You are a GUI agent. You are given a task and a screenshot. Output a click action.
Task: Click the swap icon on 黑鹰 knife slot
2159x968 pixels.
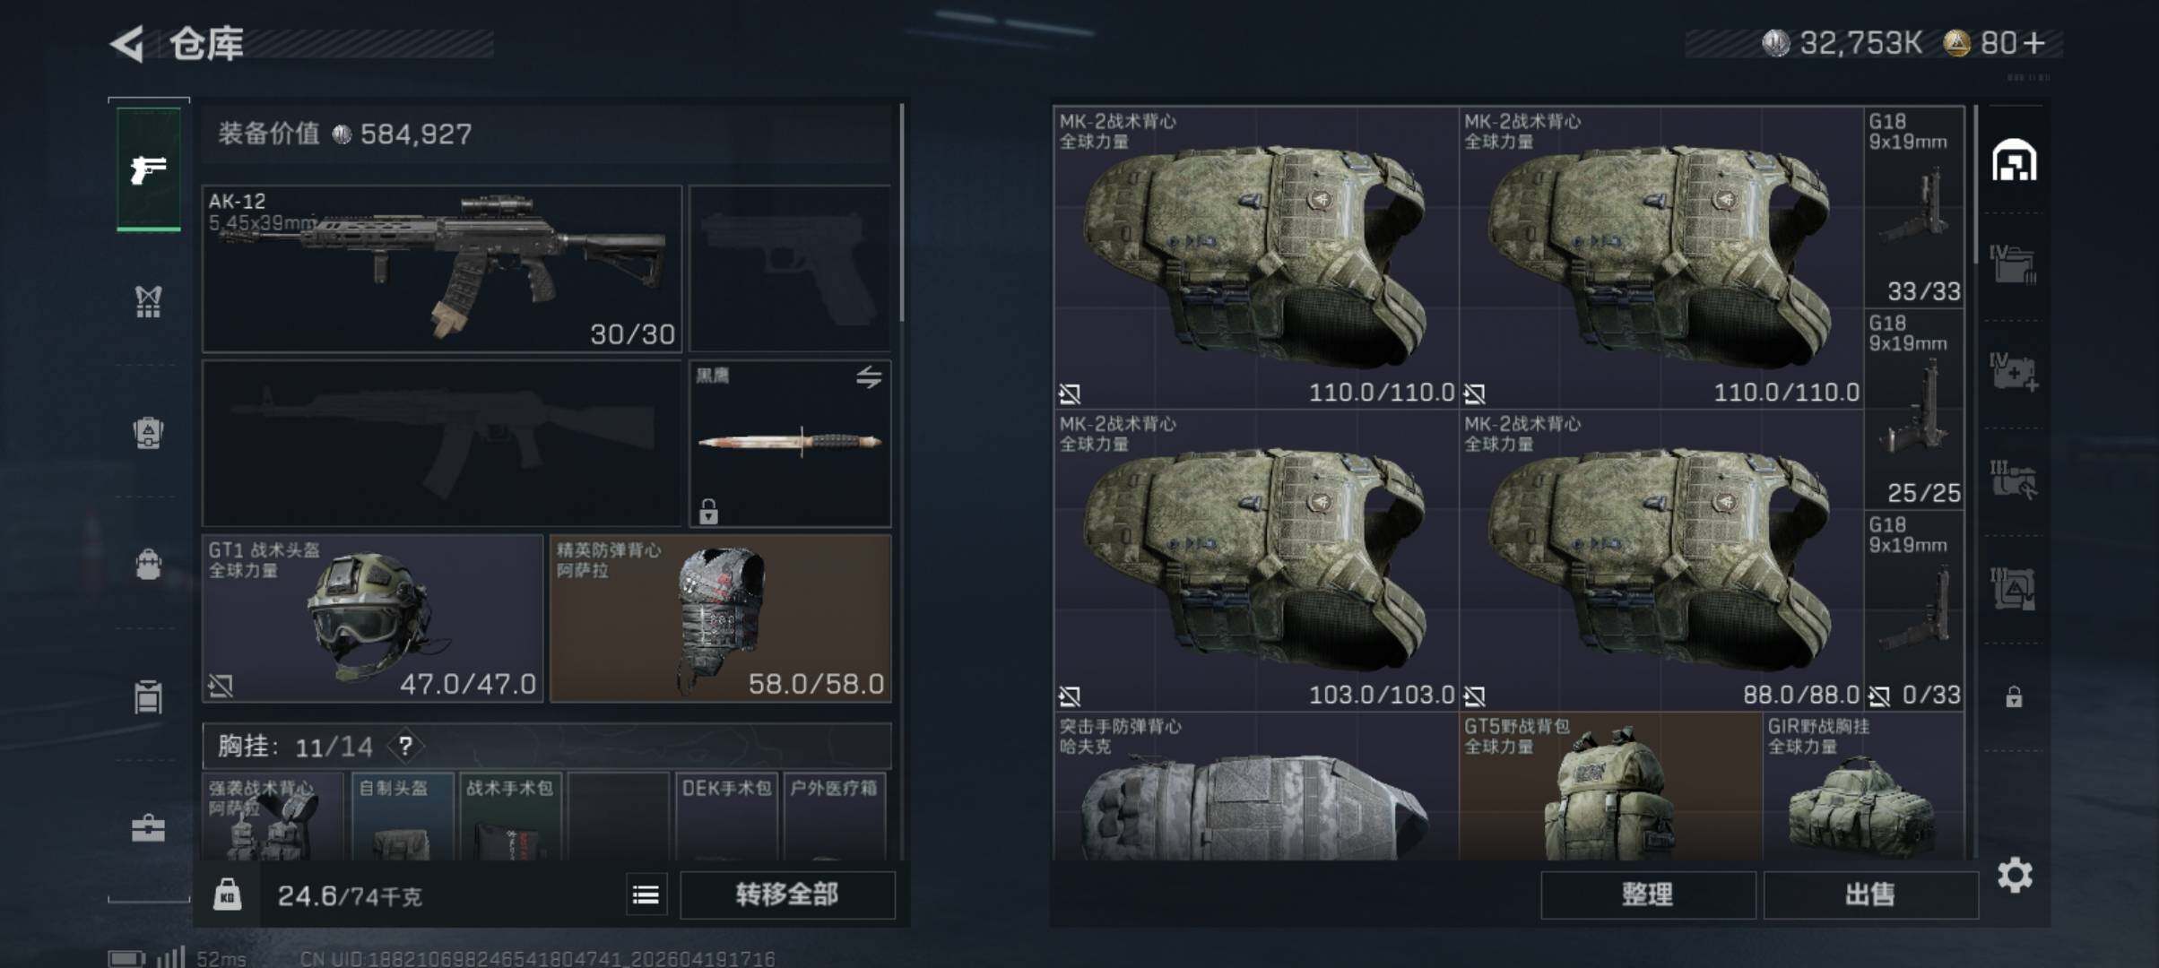[868, 377]
